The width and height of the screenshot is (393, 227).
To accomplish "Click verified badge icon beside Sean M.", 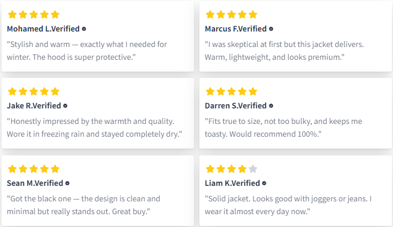I will [x=67, y=183].
